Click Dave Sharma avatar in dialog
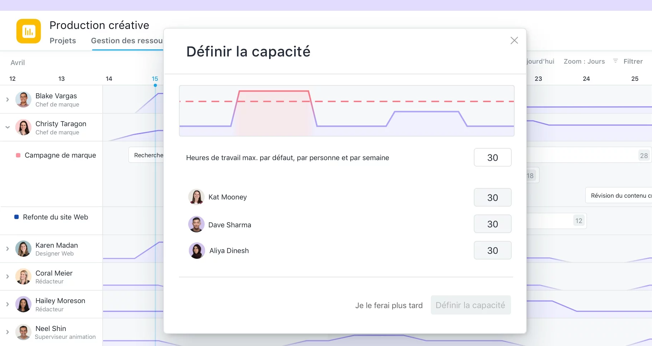Image resolution: width=652 pixels, height=346 pixels. [196, 224]
